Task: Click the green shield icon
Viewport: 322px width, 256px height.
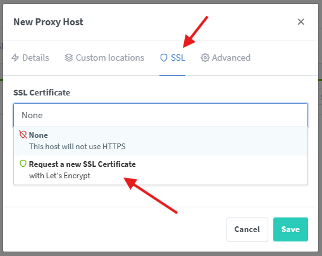Action: [x=23, y=164]
